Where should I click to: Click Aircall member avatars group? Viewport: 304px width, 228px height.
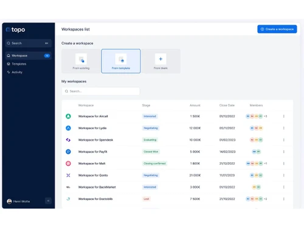click(x=256, y=116)
